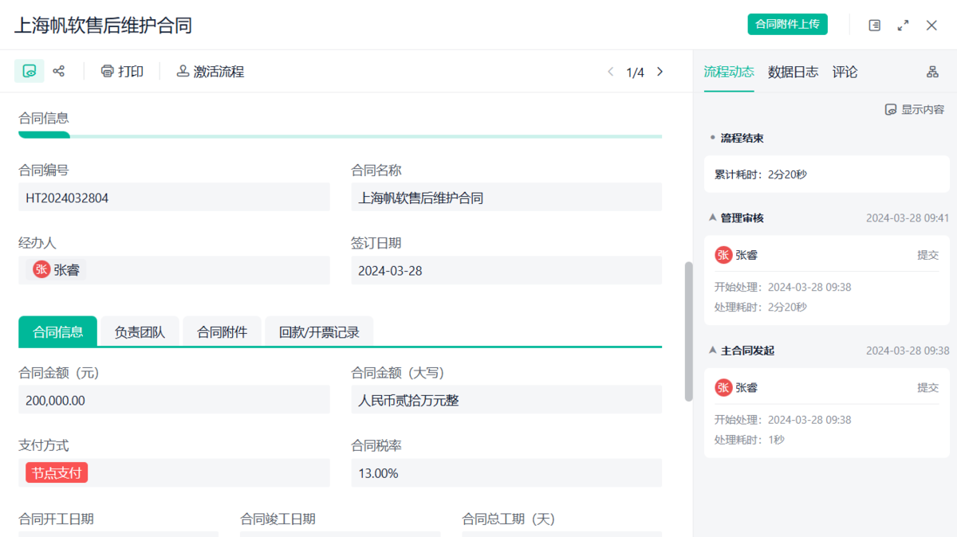Go to the next record arrow
Image resolution: width=957 pixels, height=537 pixels.
pos(660,72)
